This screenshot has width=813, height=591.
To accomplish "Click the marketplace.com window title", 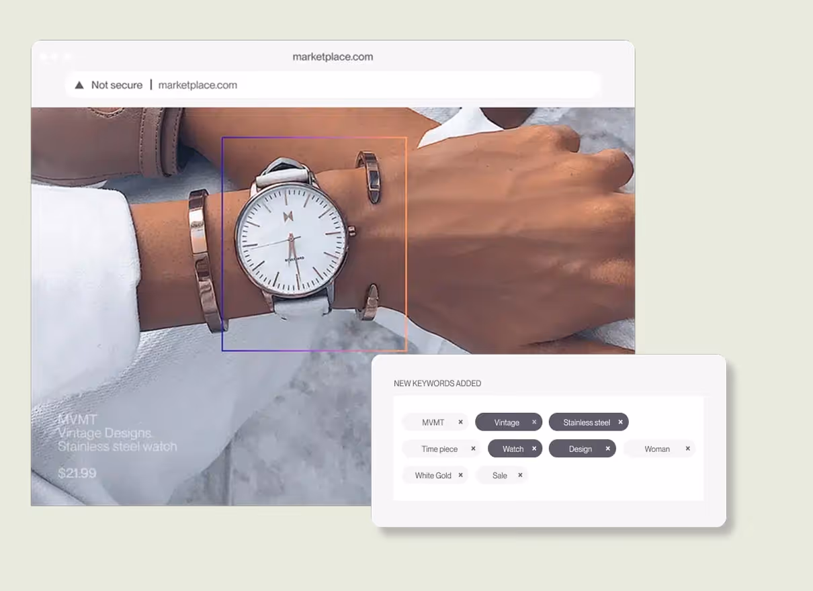I will click(x=333, y=57).
